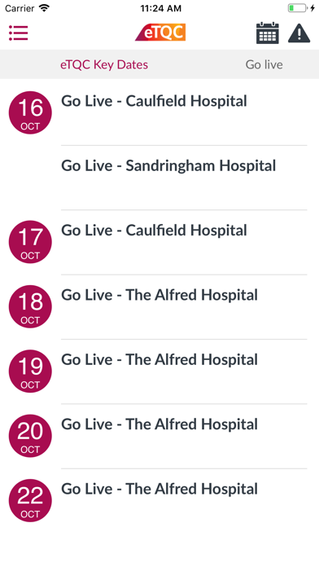Open Go Live - The Alfred Hospital on 18 Oct

[159, 295]
